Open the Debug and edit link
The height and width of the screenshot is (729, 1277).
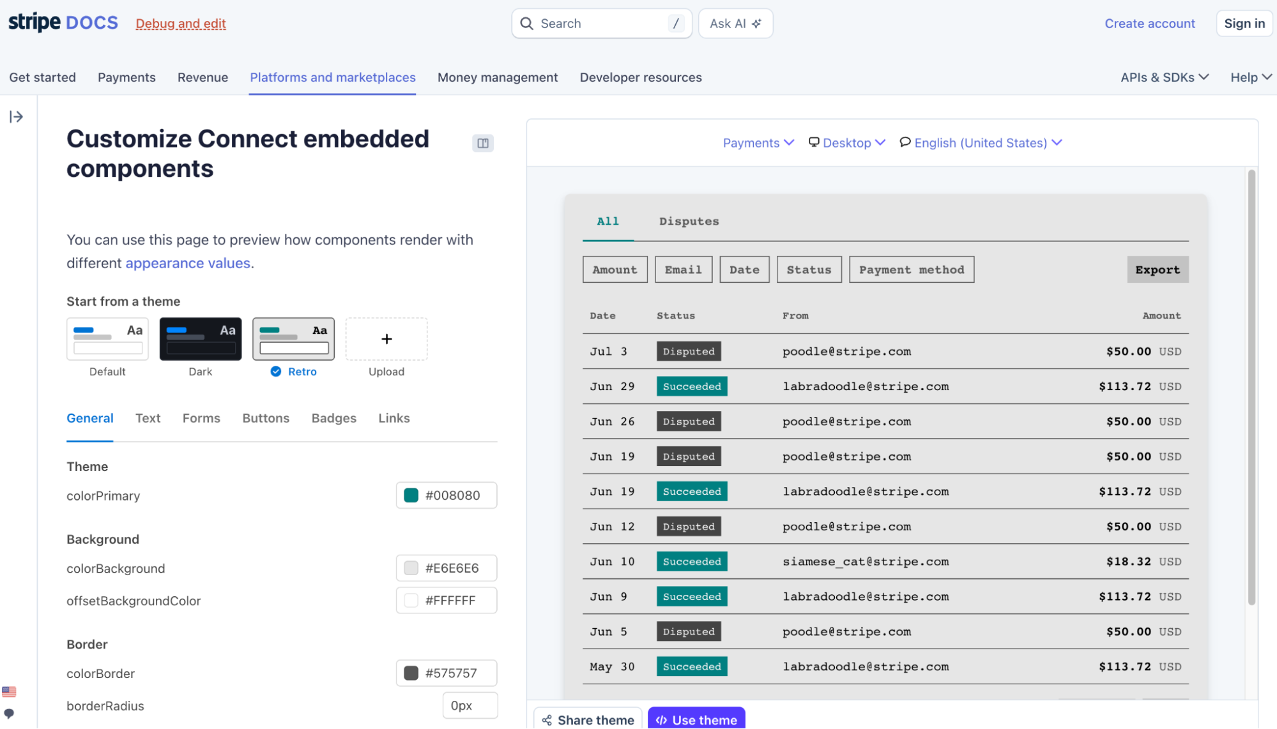(x=181, y=24)
